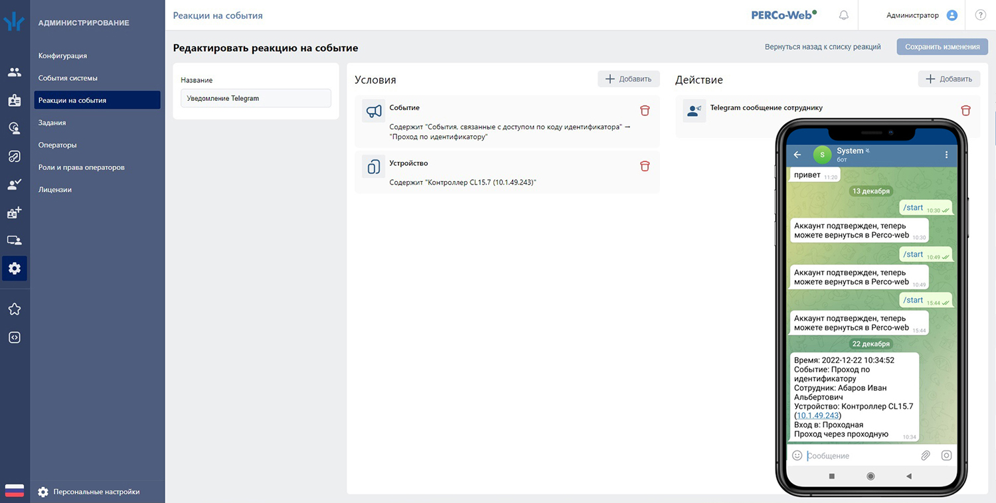Image resolution: width=996 pixels, height=503 pixels.
Task: Click the PERCo logo at top-left
Action: [x=15, y=22]
